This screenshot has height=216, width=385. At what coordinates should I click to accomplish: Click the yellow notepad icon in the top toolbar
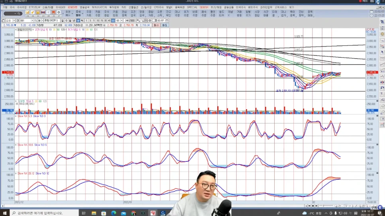(27, 12)
